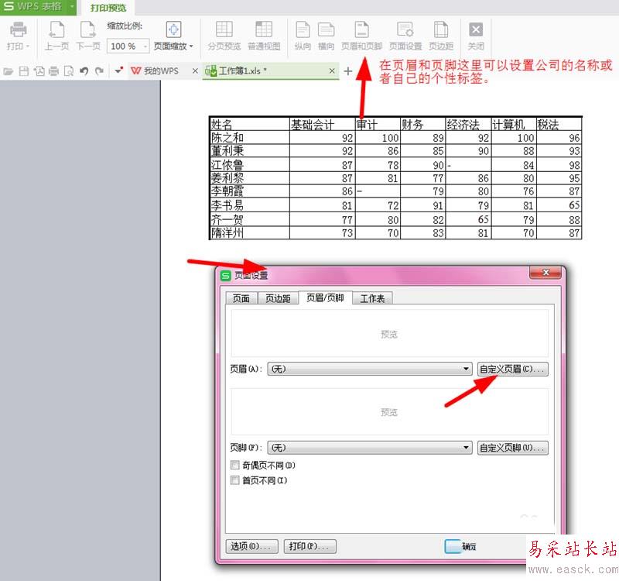Click the open folder quick-access icon

coord(9,71)
